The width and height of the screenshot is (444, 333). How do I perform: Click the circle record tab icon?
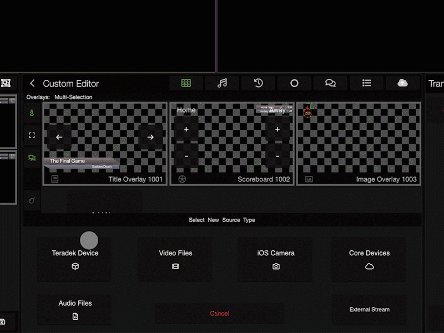(294, 83)
